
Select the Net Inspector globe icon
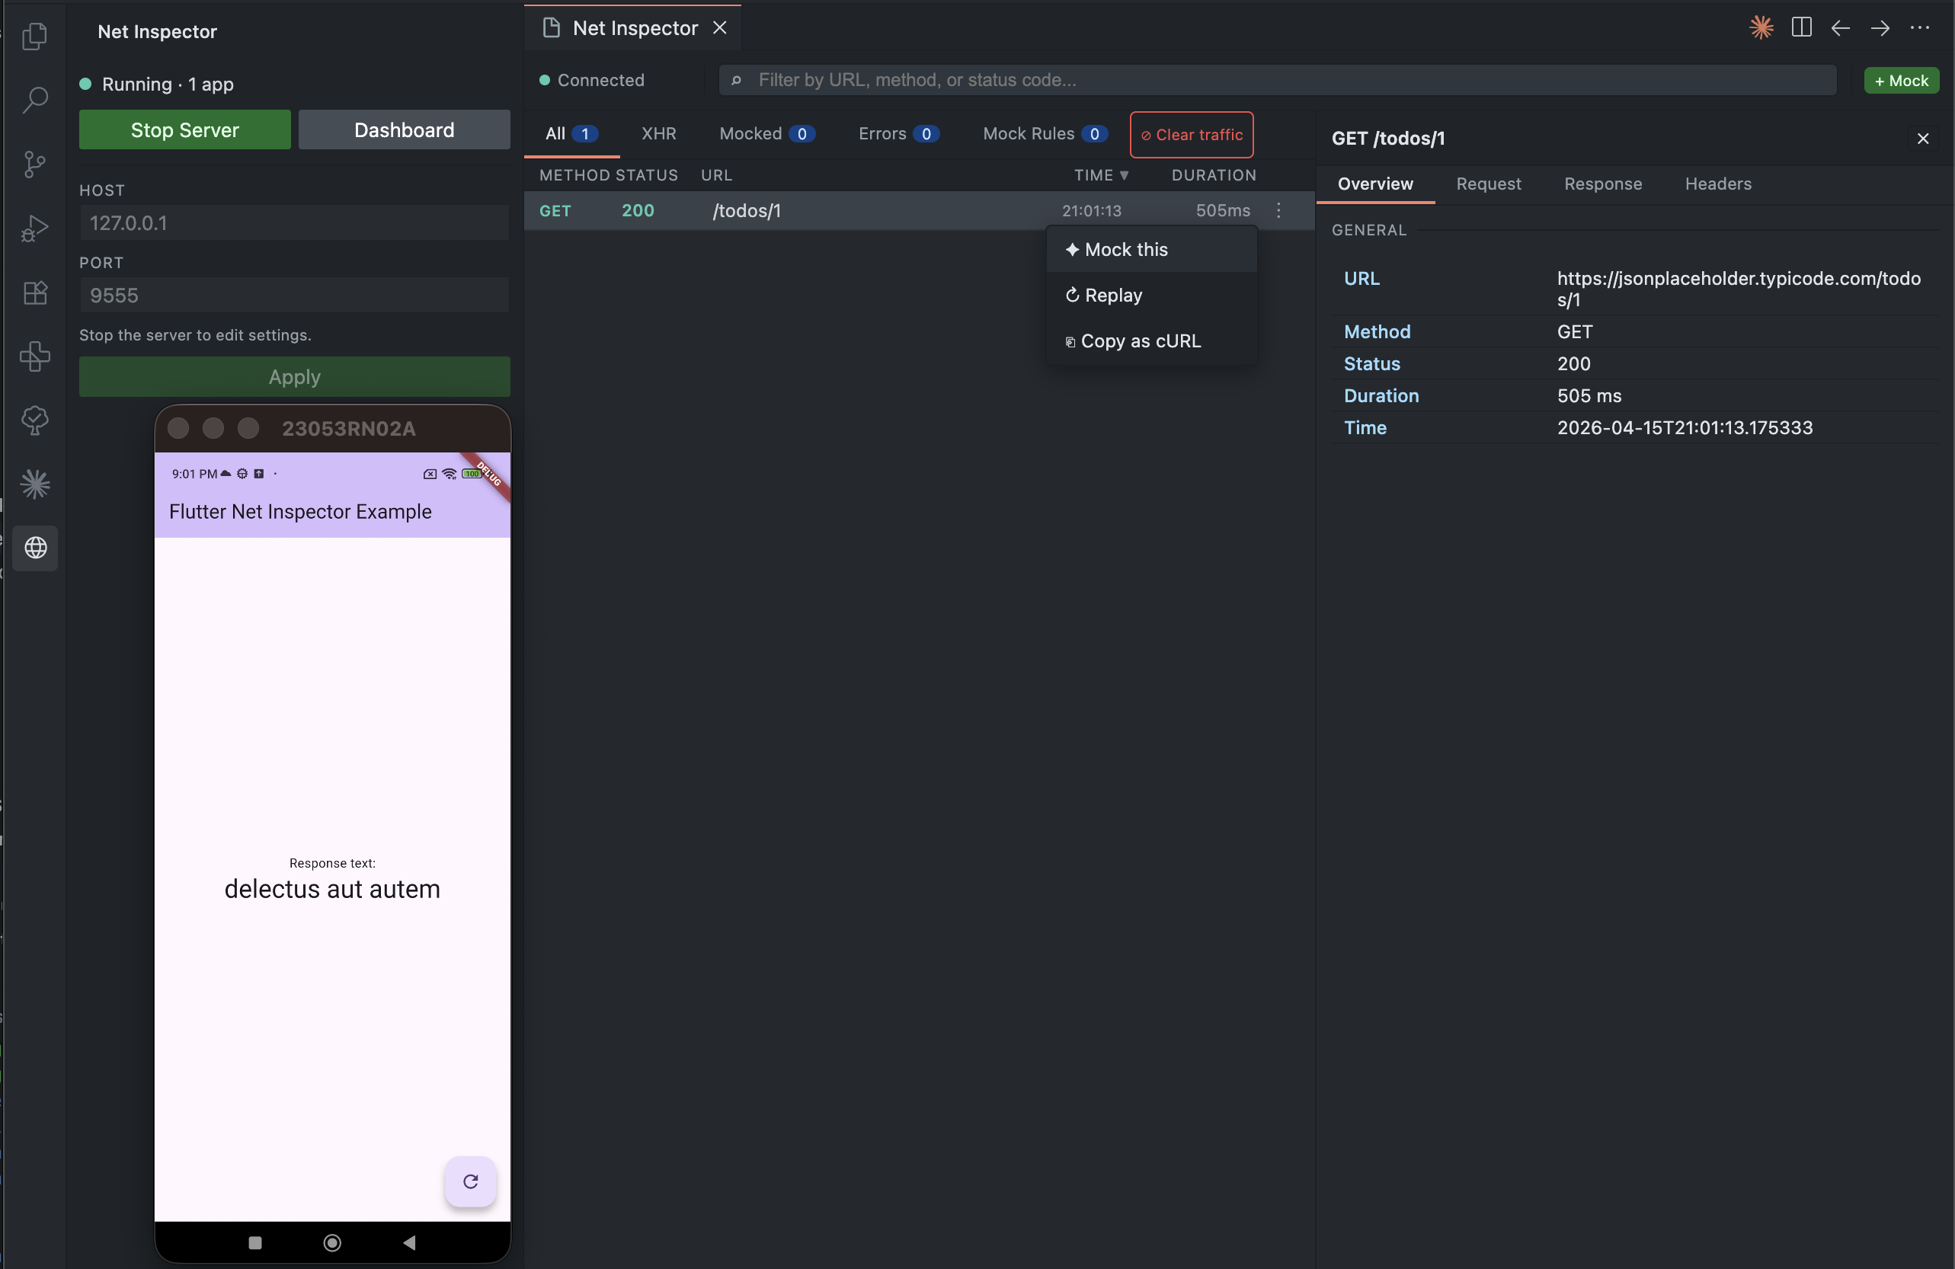34,548
